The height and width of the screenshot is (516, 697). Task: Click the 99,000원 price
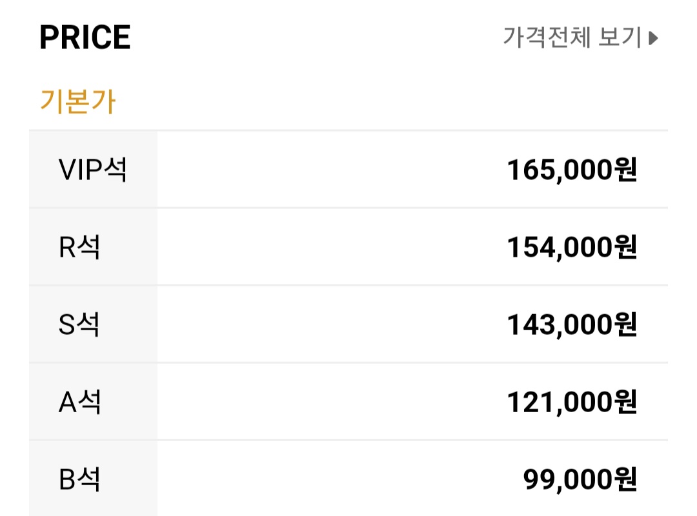580,479
